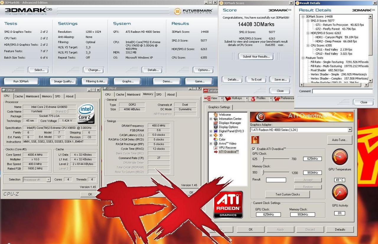378x244 pixels.
Task: Click the Digital Panel (DVI) 3 icon
Action: (216, 131)
